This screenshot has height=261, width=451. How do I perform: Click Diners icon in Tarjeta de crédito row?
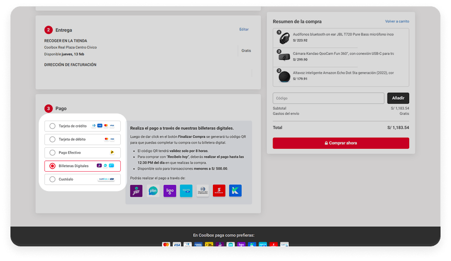pyautogui.click(x=94, y=126)
